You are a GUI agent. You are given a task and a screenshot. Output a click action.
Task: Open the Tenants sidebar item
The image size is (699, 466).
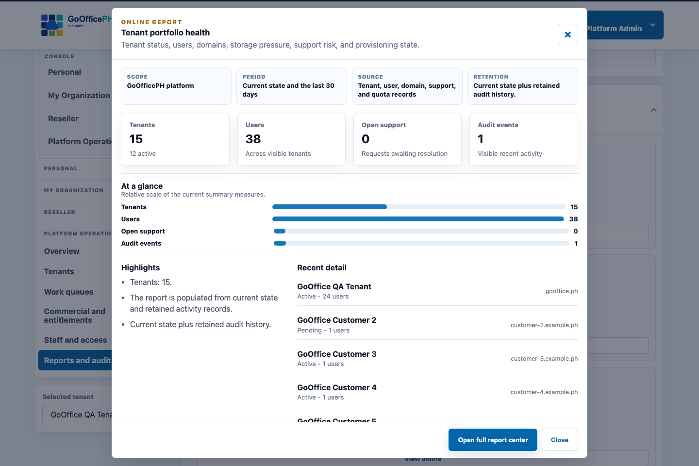click(x=59, y=272)
